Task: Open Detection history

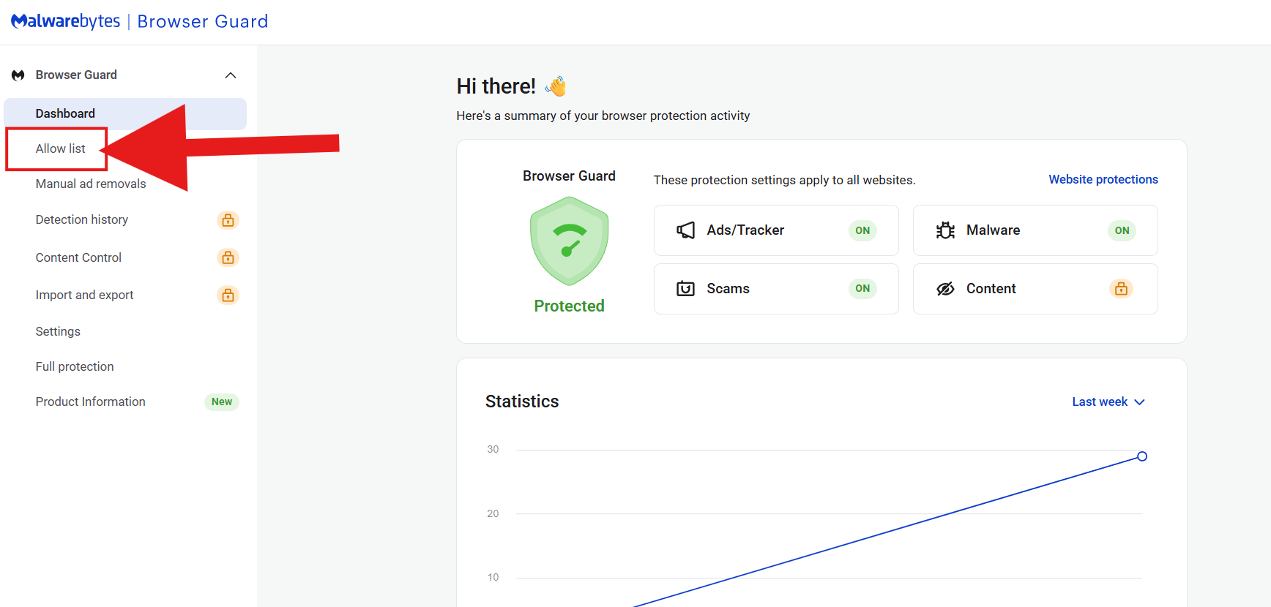Action: (x=82, y=219)
